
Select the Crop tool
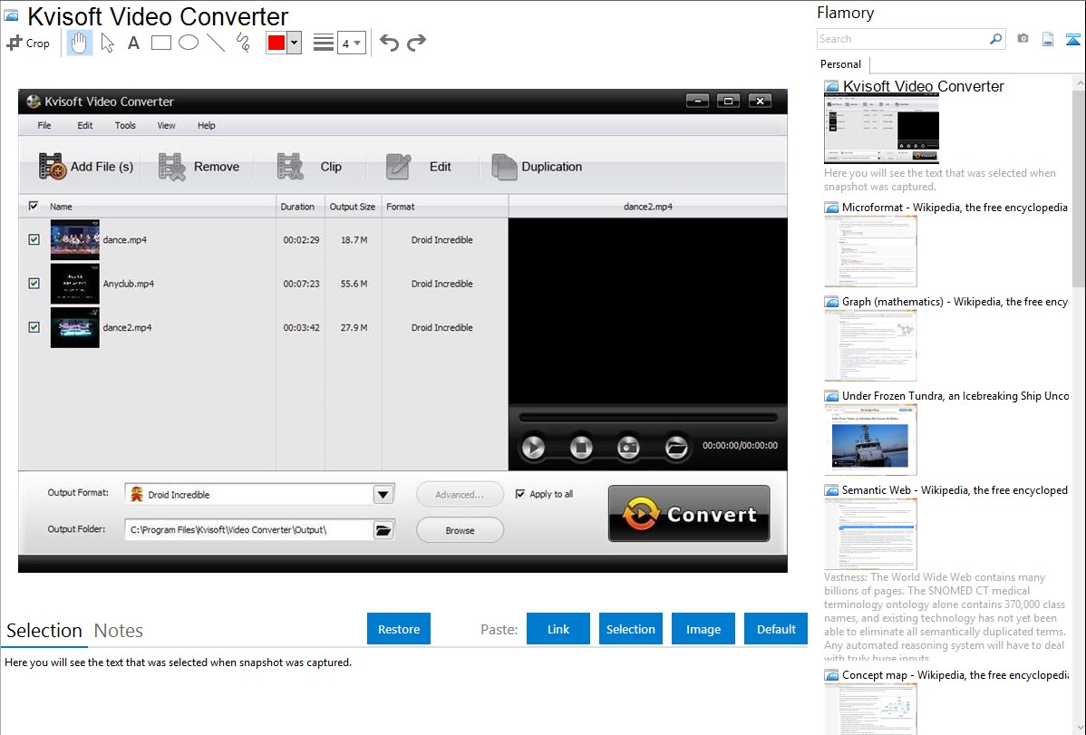pos(28,43)
